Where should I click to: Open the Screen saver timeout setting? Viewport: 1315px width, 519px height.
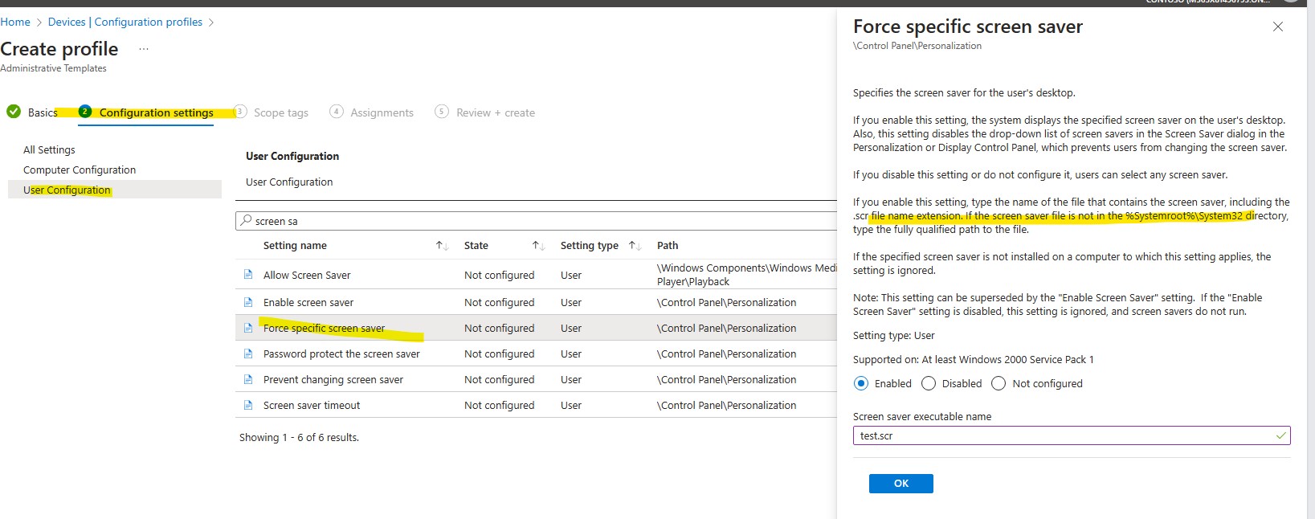[x=312, y=405]
